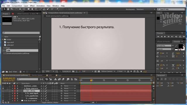Click snapshot camera icon in viewer

73,71
